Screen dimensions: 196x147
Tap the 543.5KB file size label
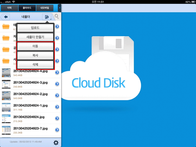[18, 98]
